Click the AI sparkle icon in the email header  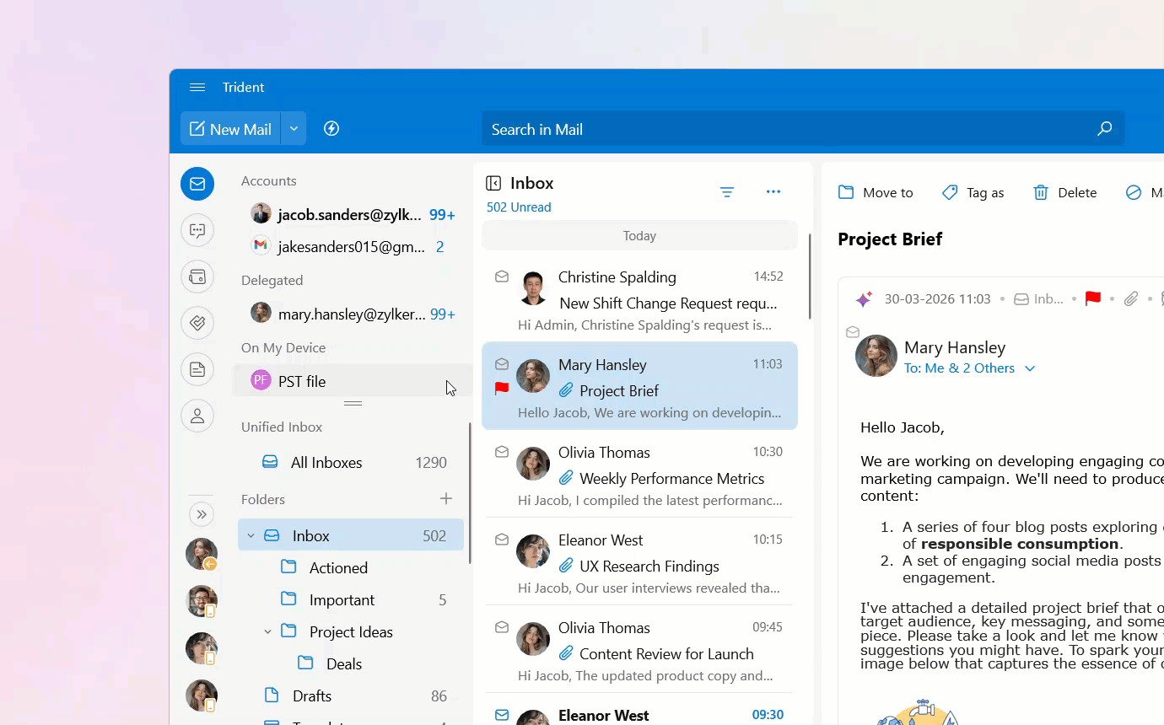tap(863, 299)
